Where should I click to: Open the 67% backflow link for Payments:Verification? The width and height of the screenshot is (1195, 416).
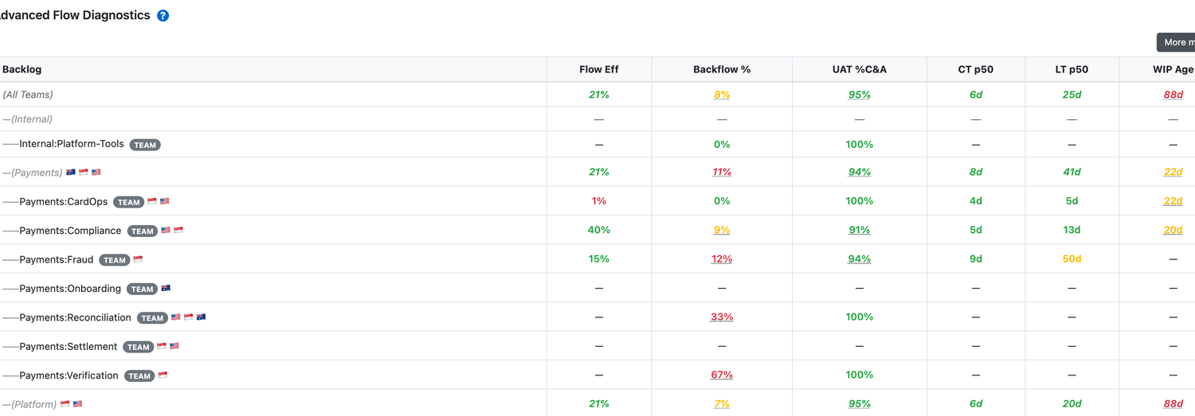[x=722, y=375]
